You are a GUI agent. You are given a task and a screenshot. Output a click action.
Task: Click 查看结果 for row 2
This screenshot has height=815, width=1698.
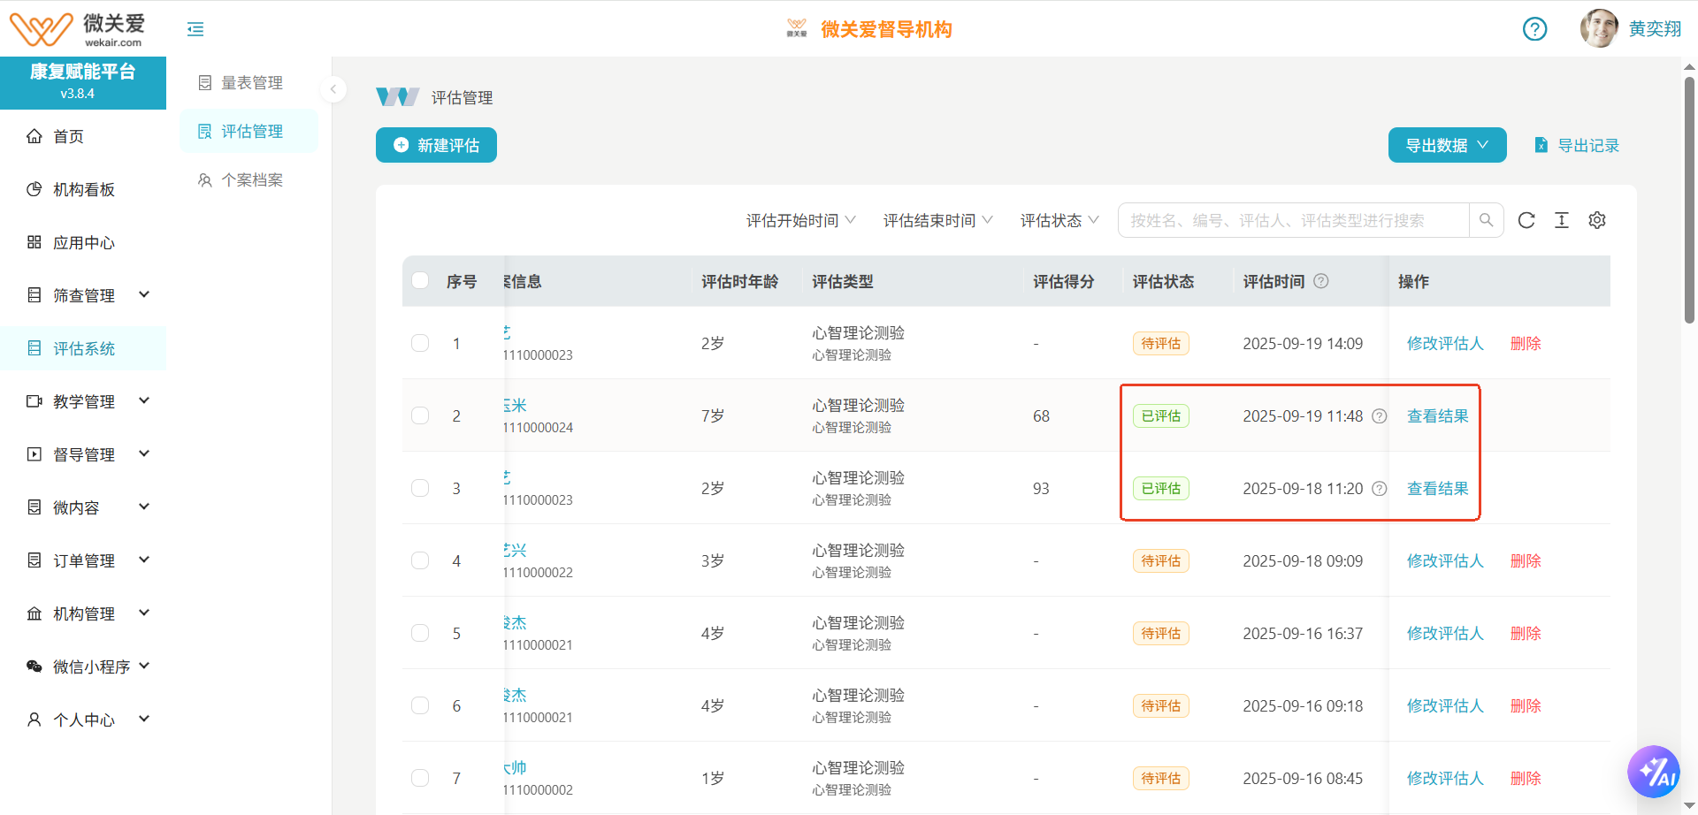tap(1437, 415)
